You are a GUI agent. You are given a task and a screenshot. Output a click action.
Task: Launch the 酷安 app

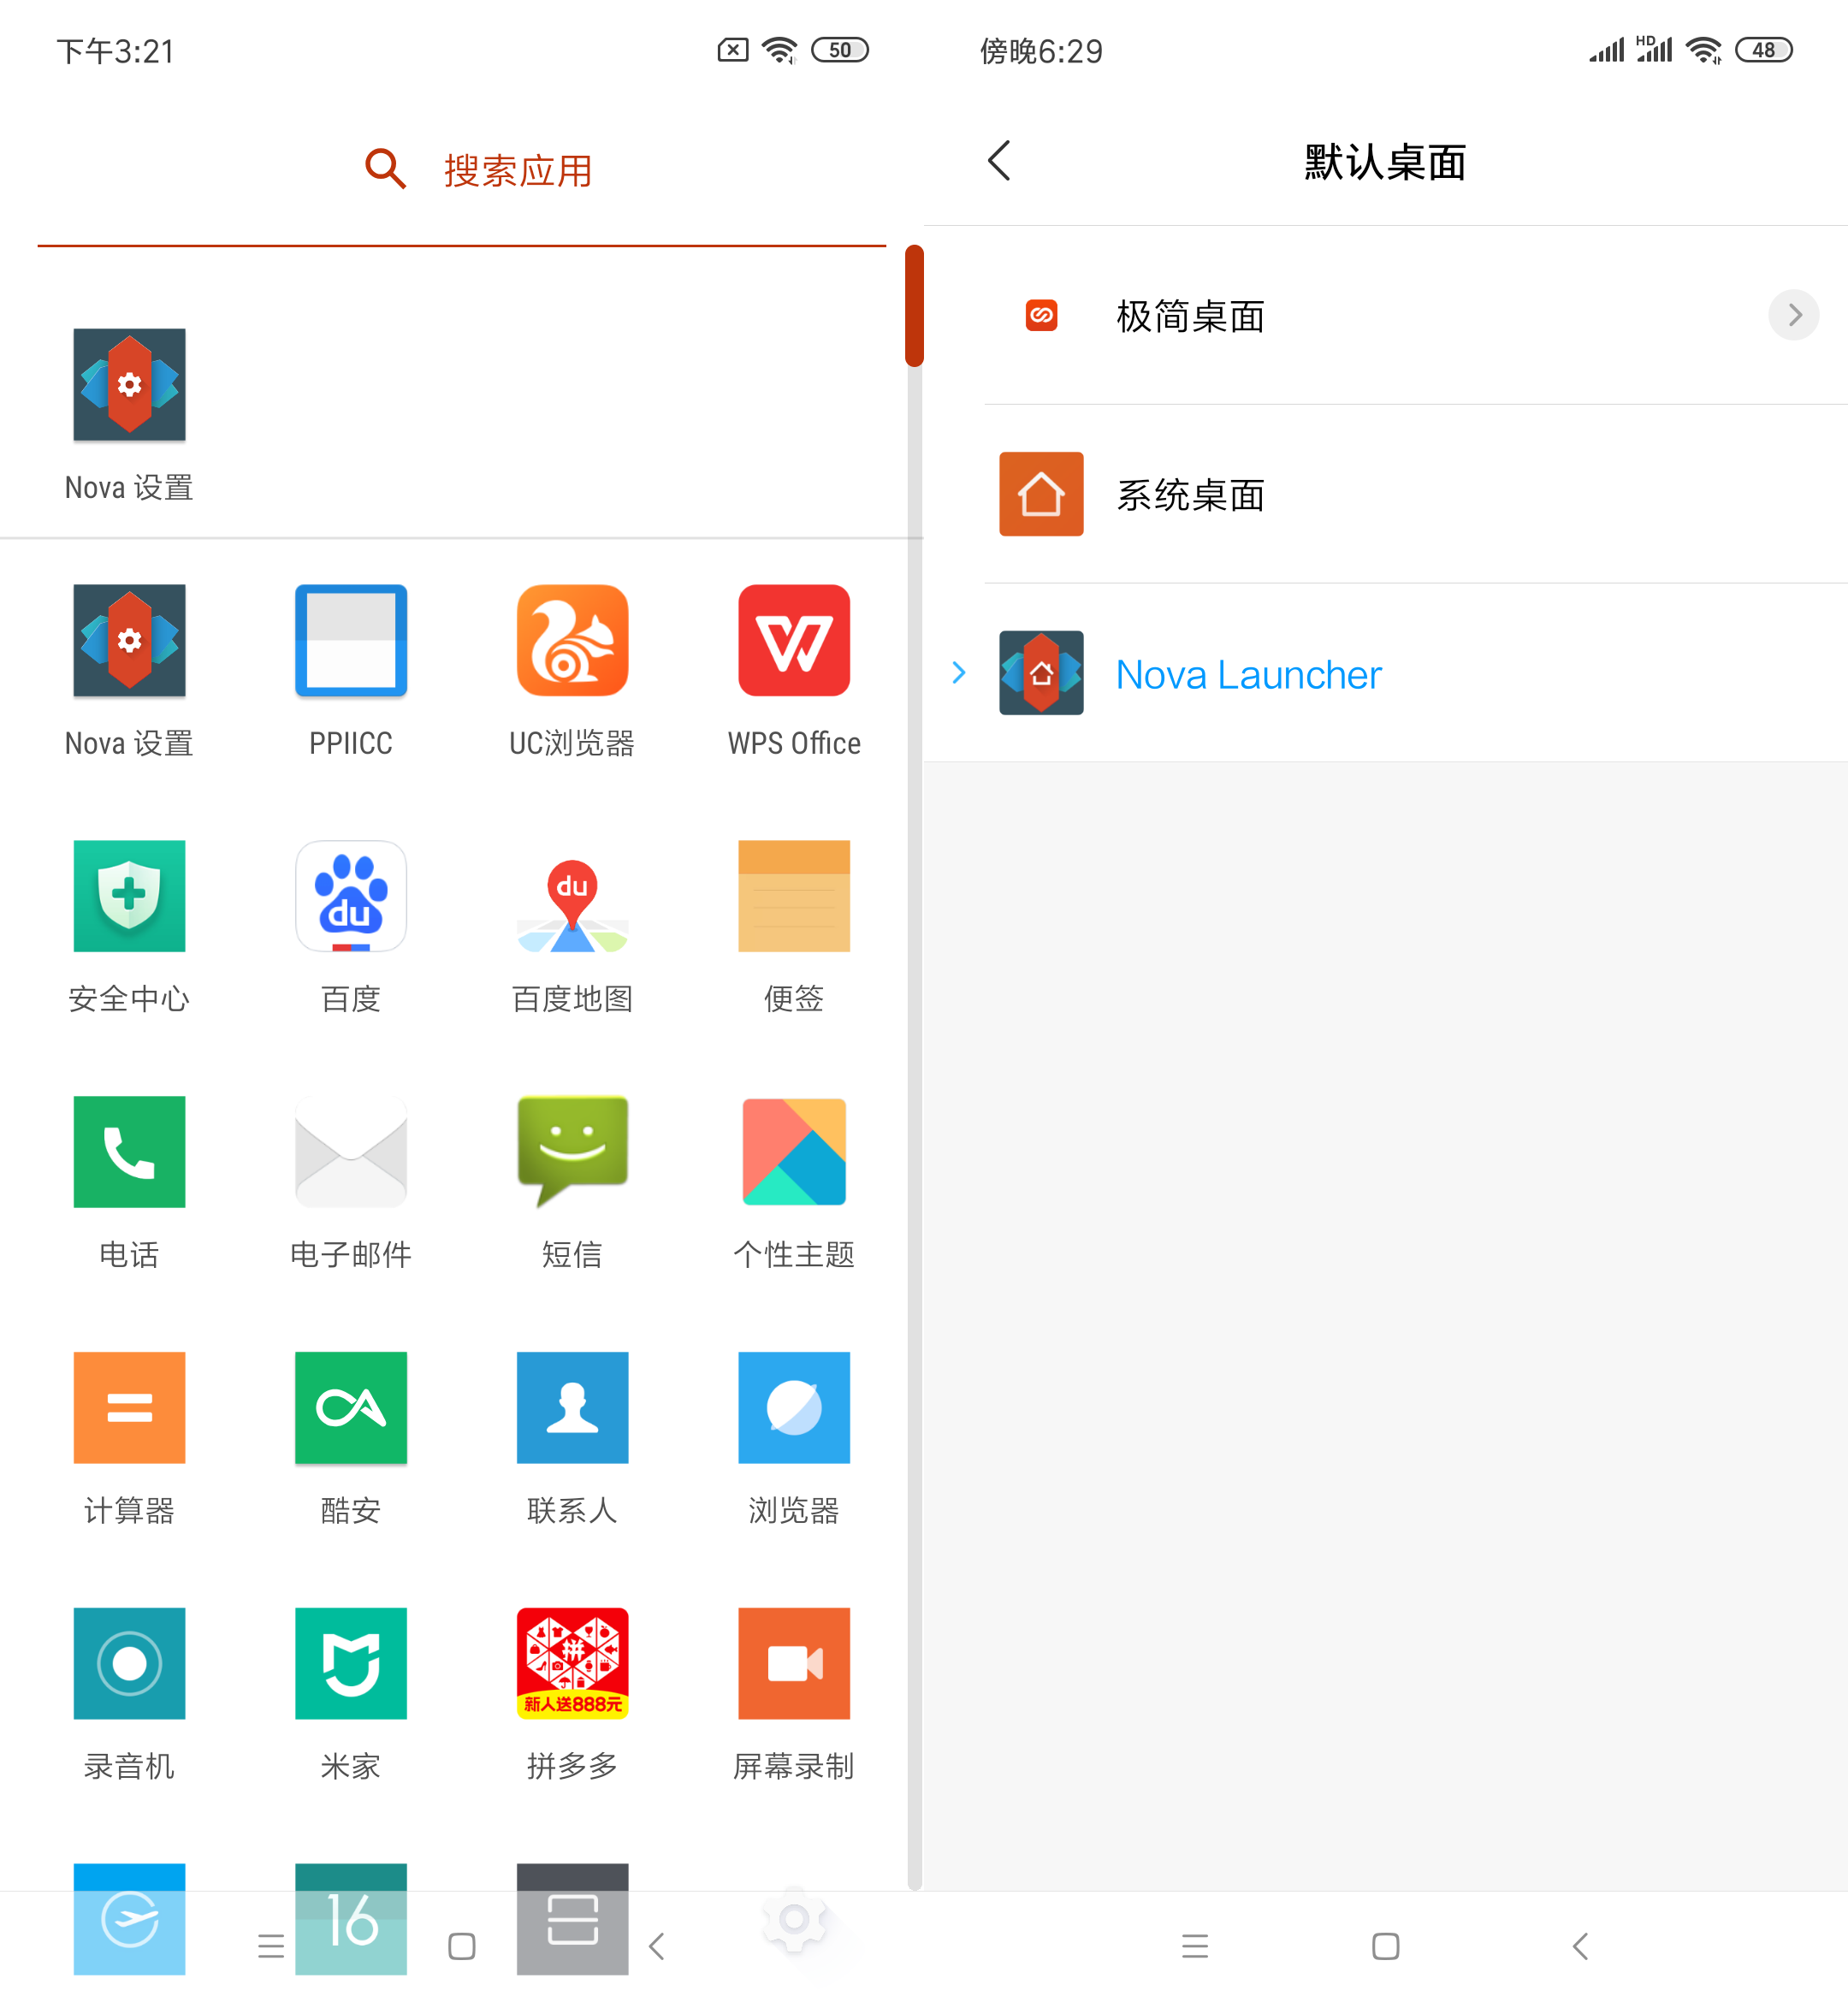351,1438
